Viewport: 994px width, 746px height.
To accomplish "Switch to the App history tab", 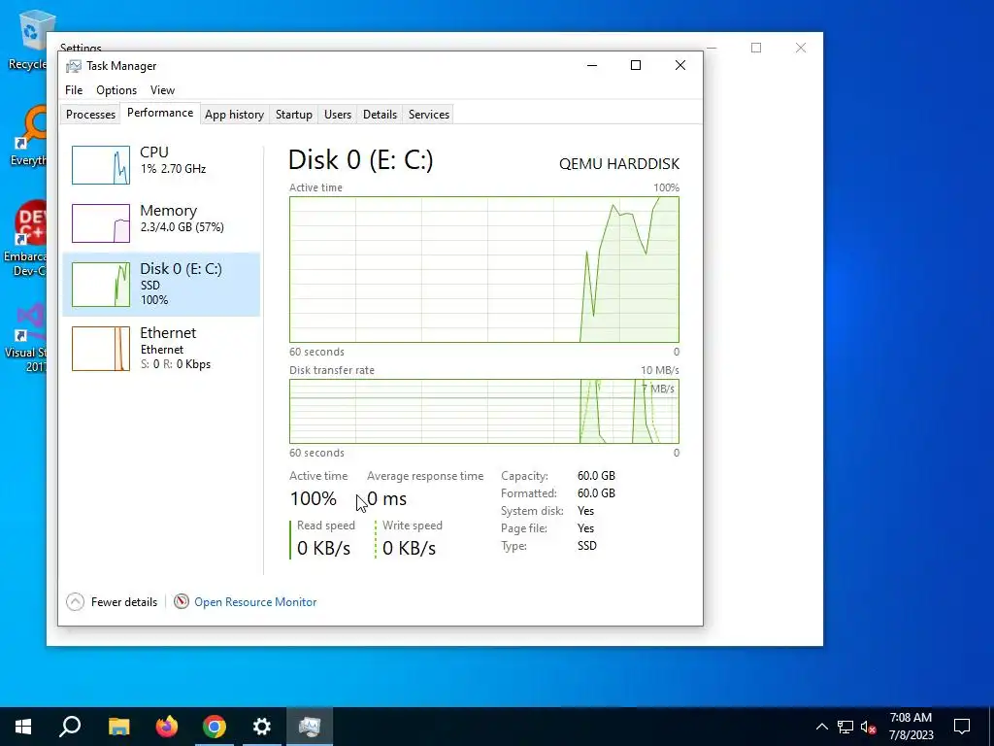I will 234,115.
